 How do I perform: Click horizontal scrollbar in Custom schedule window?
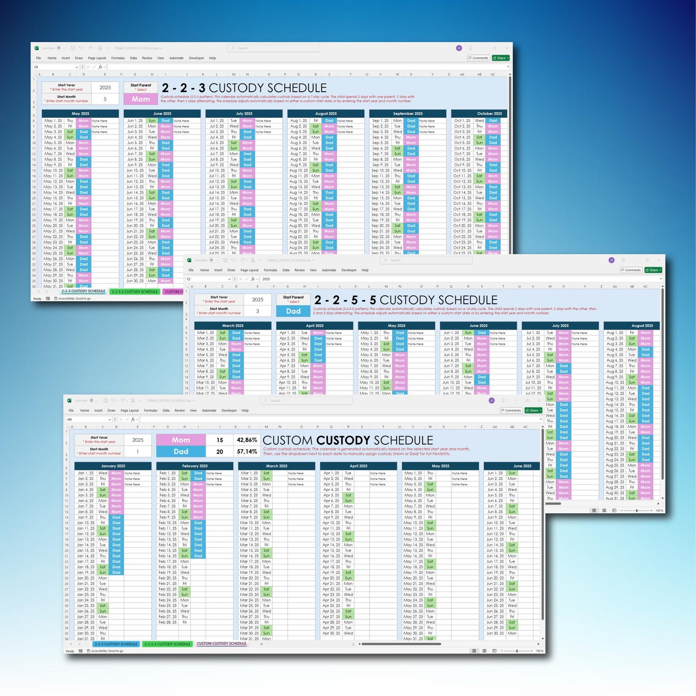pyautogui.click(x=401, y=644)
